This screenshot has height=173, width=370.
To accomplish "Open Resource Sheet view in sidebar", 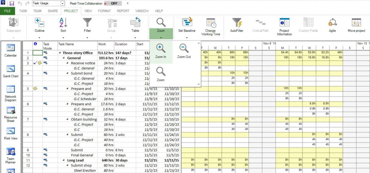I will click(10, 114).
